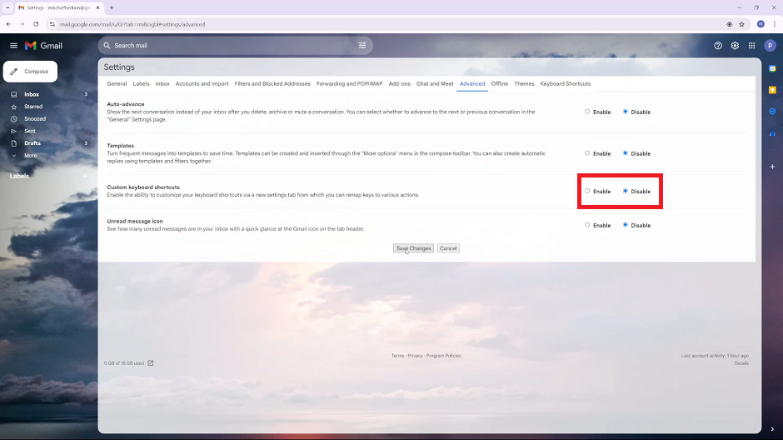783x440 pixels.
Task: Open Contacts in side panel
Action: click(772, 133)
